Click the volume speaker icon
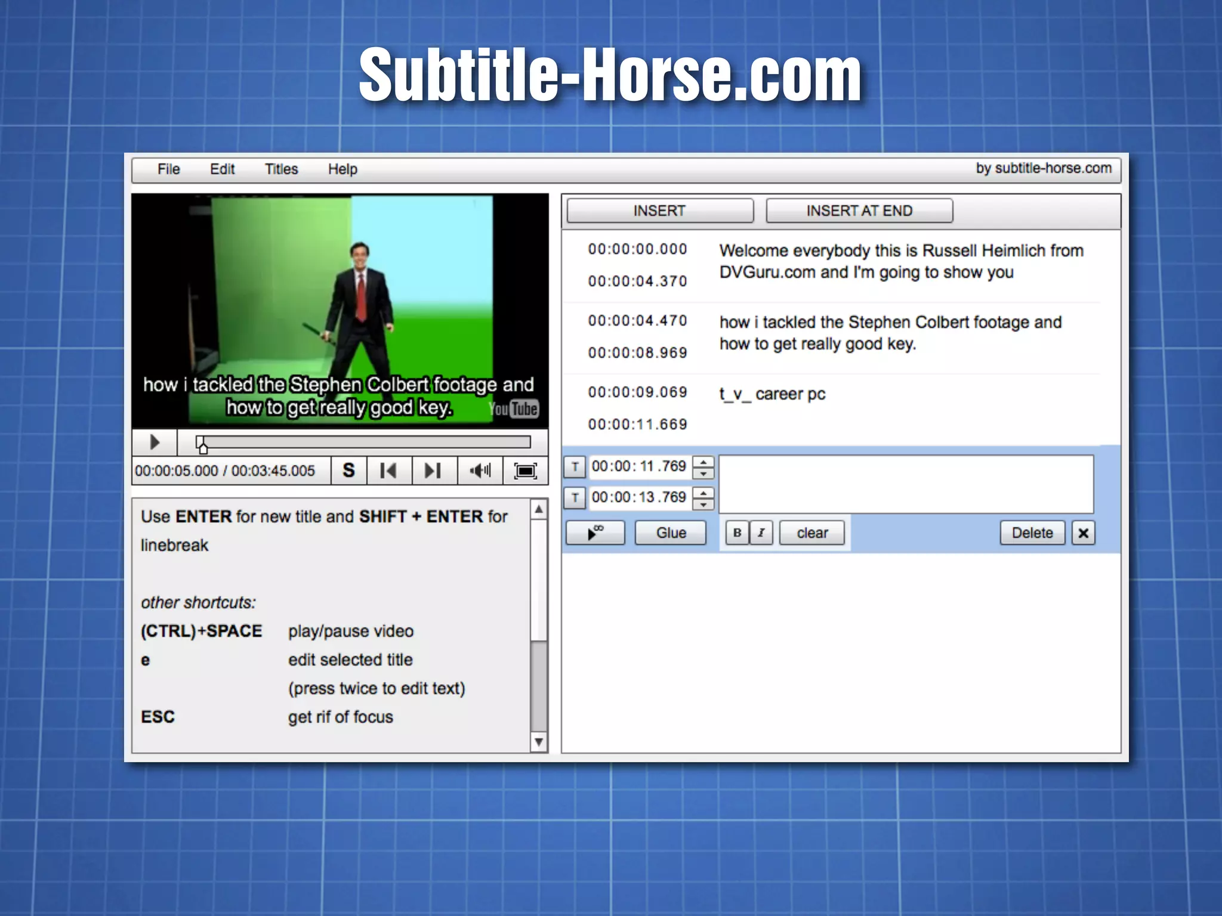1222x916 pixels. 480,471
